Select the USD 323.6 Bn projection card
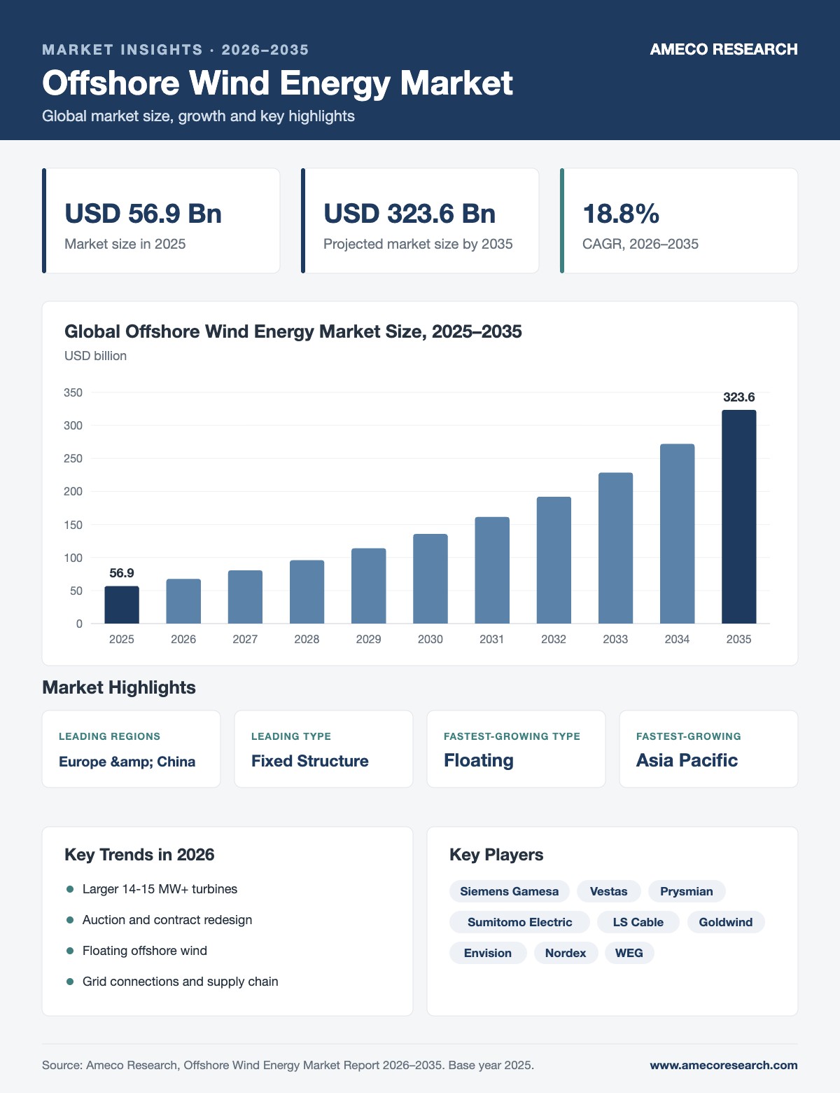The width and height of the screenshot is (840, 1093). [420, 221]
